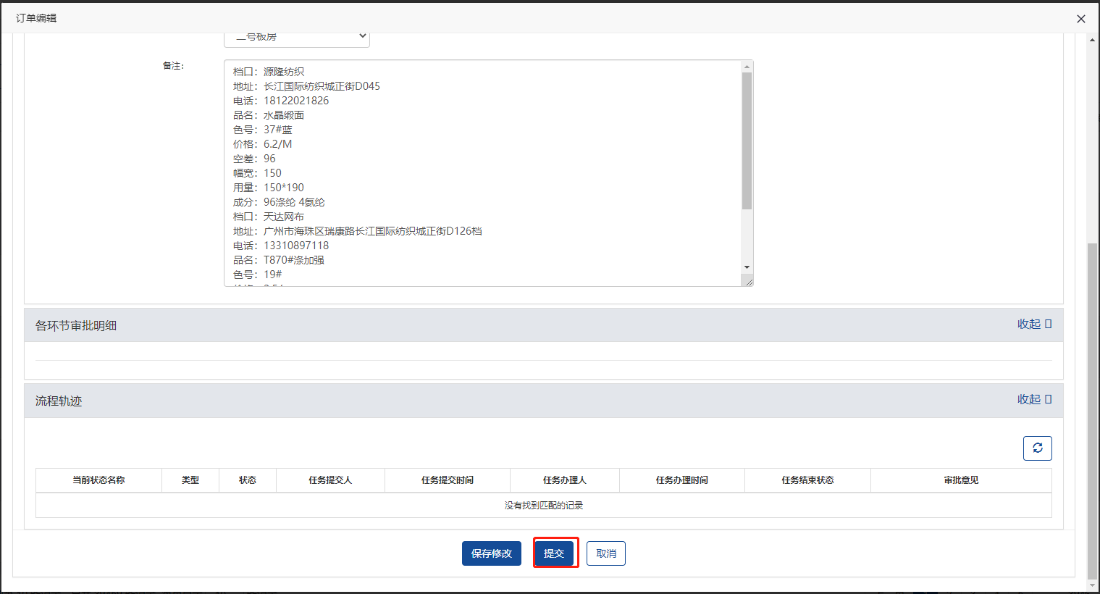Click into the 备注 text on the 品名：水晶缎面 line
1100x594 pixels.
(284, 115)
